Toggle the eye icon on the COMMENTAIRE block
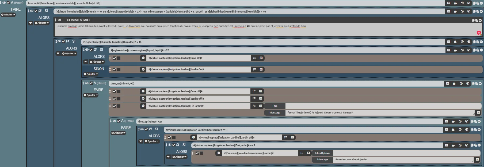 click(x=59, y=20)
